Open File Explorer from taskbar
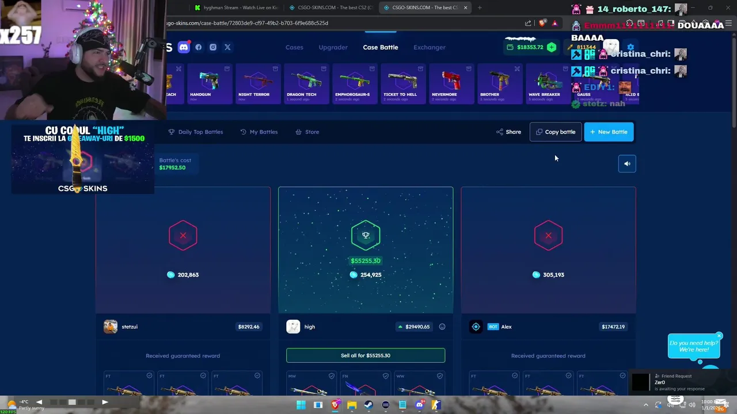737x414 pixels. (x=352, y=405)
